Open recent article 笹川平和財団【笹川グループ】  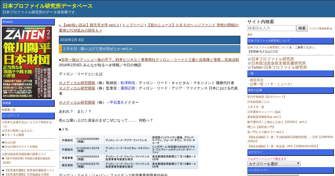tap(267, 97)
